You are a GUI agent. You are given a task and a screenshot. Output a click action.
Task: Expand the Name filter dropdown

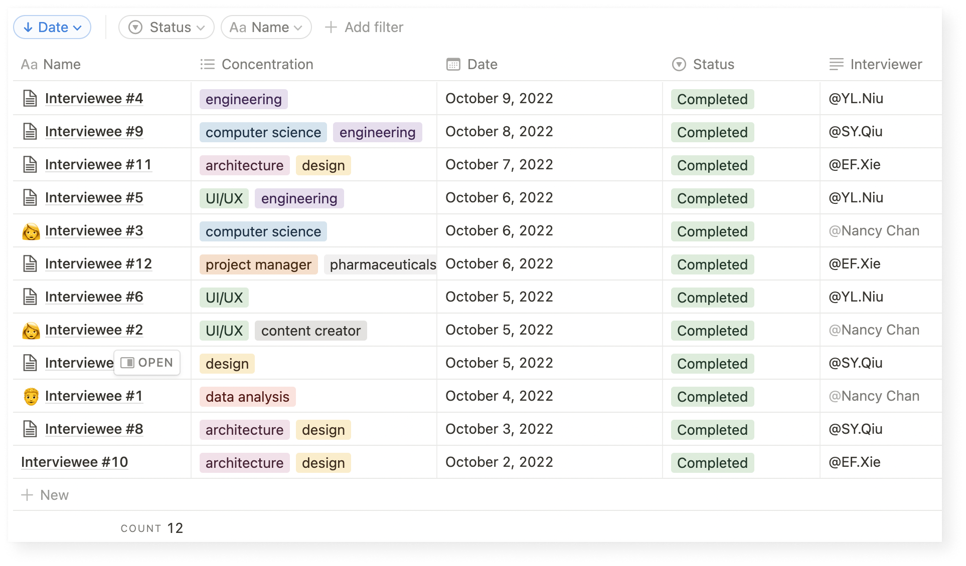coord(266,27)
